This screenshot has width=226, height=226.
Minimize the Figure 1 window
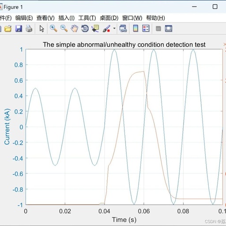[x=194, y=7]
